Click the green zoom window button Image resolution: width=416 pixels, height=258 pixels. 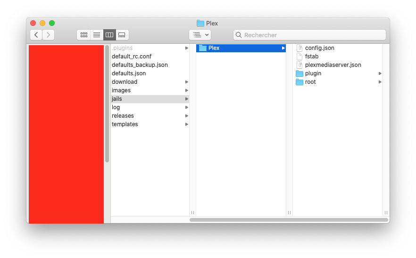52,23
